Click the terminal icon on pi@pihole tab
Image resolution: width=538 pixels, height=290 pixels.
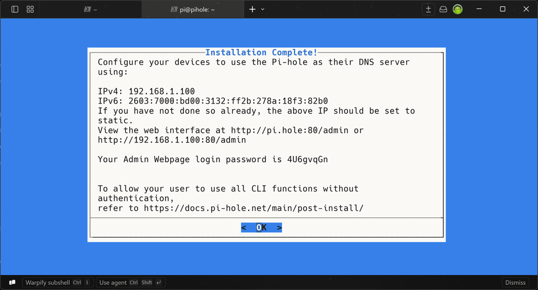pos(174,9)
